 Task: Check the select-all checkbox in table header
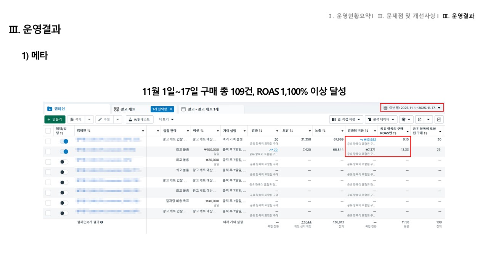click(x=48, y=131)
